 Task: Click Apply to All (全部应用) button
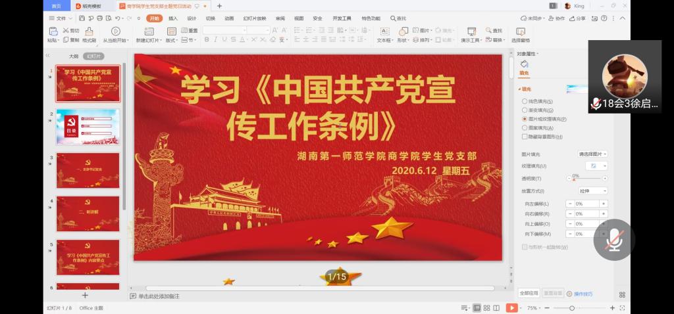pos(529,293)
